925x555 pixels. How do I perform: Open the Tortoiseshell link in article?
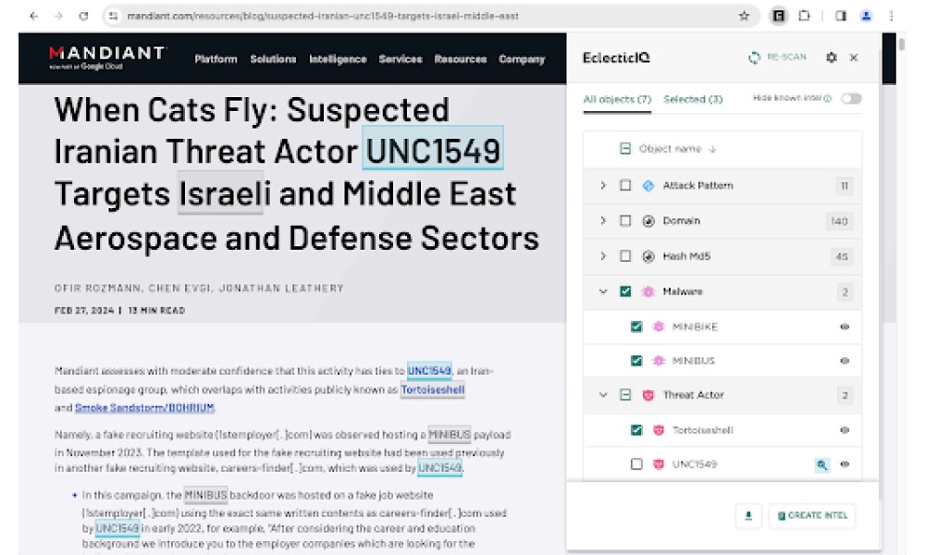coord(433,389)
